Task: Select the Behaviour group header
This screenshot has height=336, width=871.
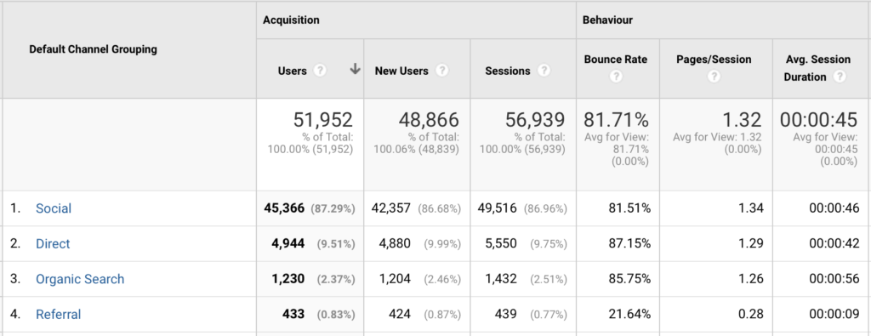Action: [607, 20]
